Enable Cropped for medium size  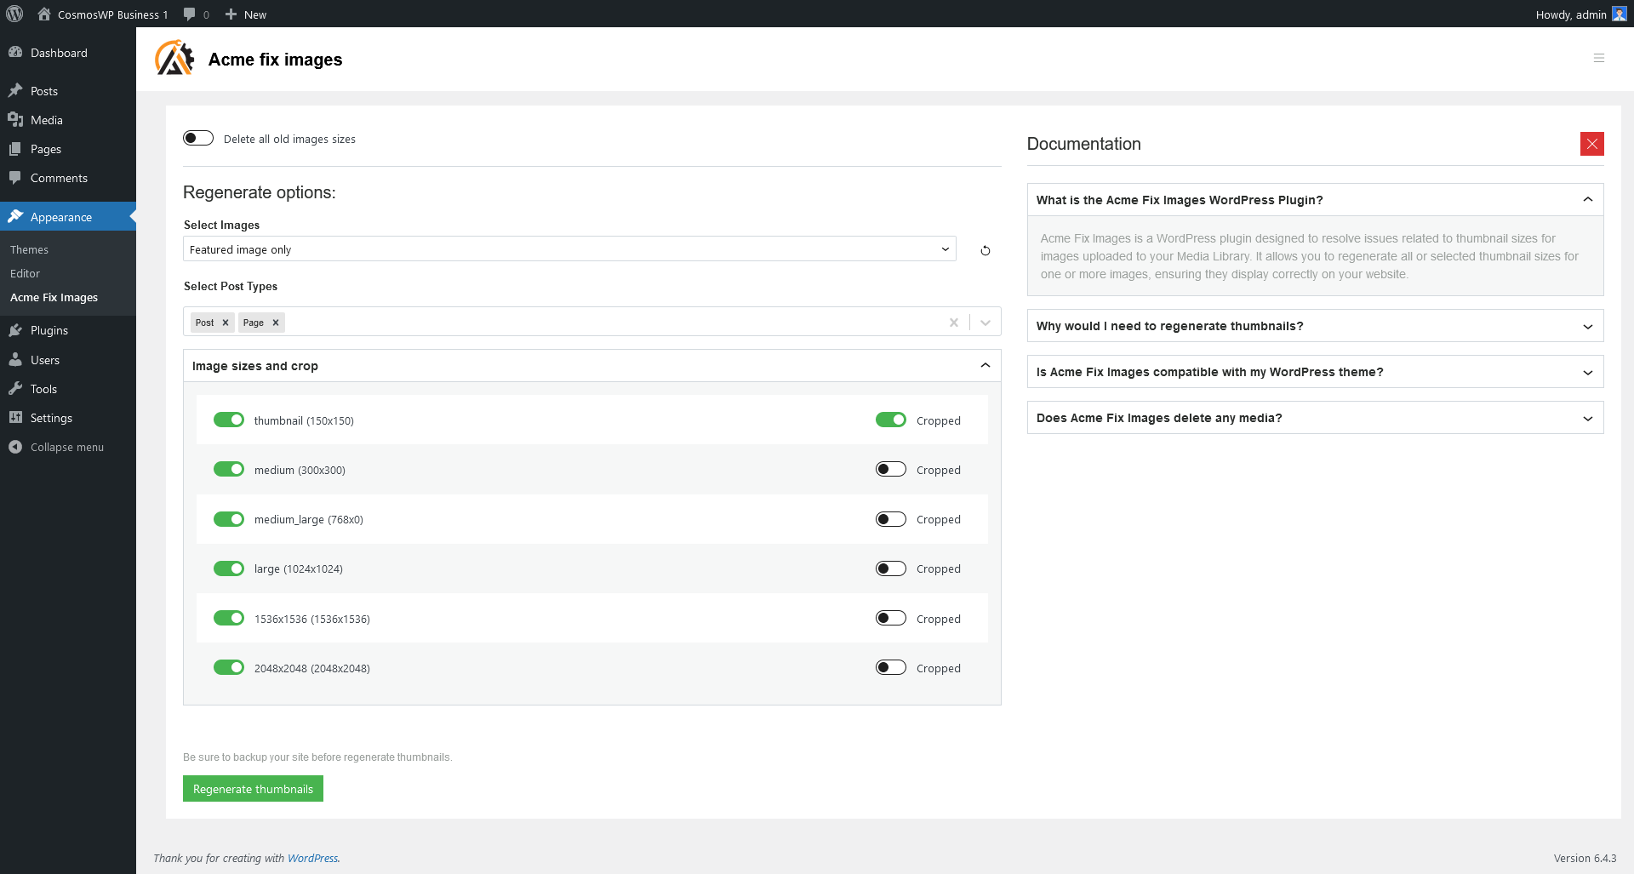pos(891,469)
